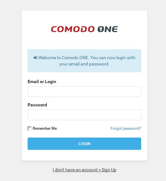Click the "1" emblem in ONE logo
This screenshot has width=166, height=181.
101,29
